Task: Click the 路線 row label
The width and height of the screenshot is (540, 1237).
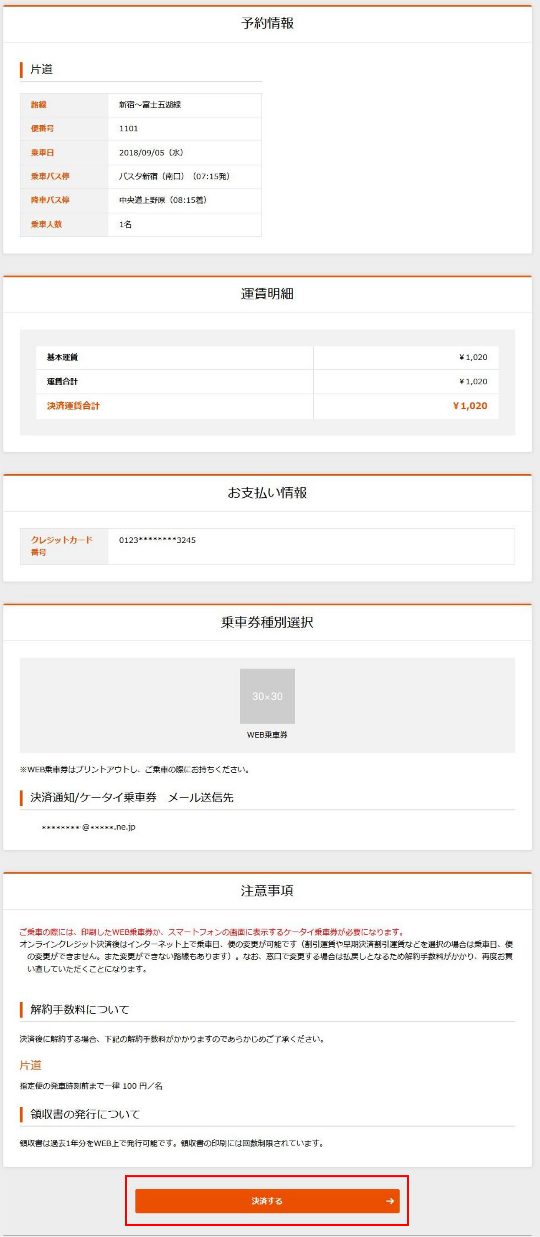Action: (39, 105)
